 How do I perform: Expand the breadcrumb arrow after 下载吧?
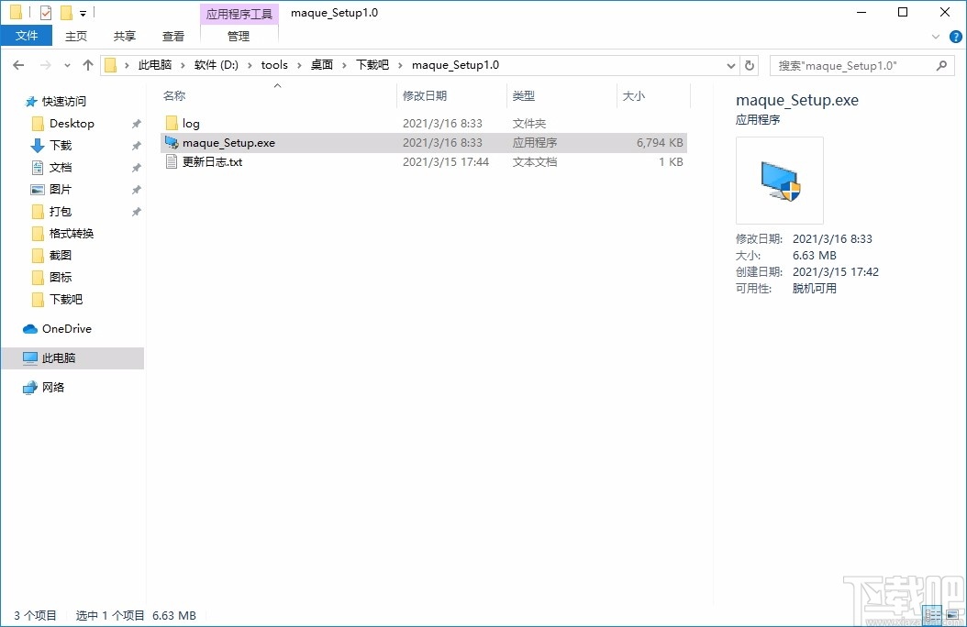[398, 65]
